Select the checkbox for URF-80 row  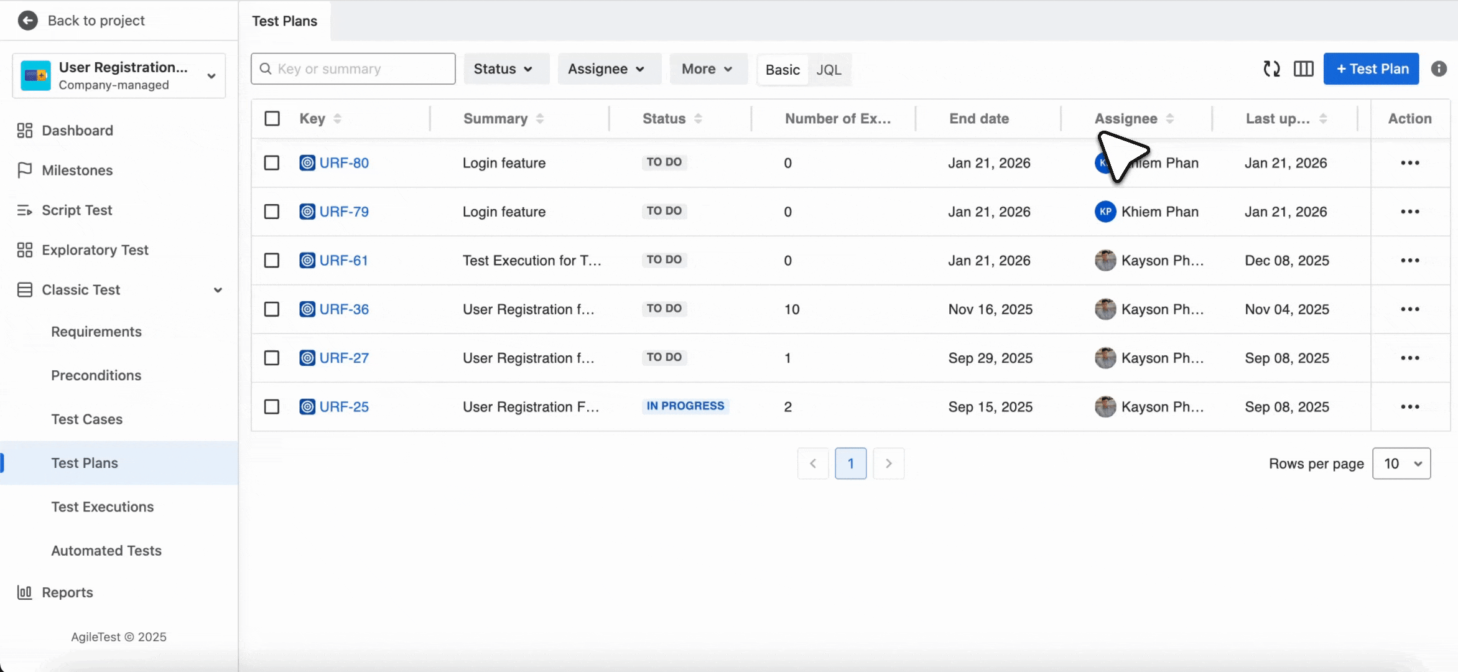[272, 162]
